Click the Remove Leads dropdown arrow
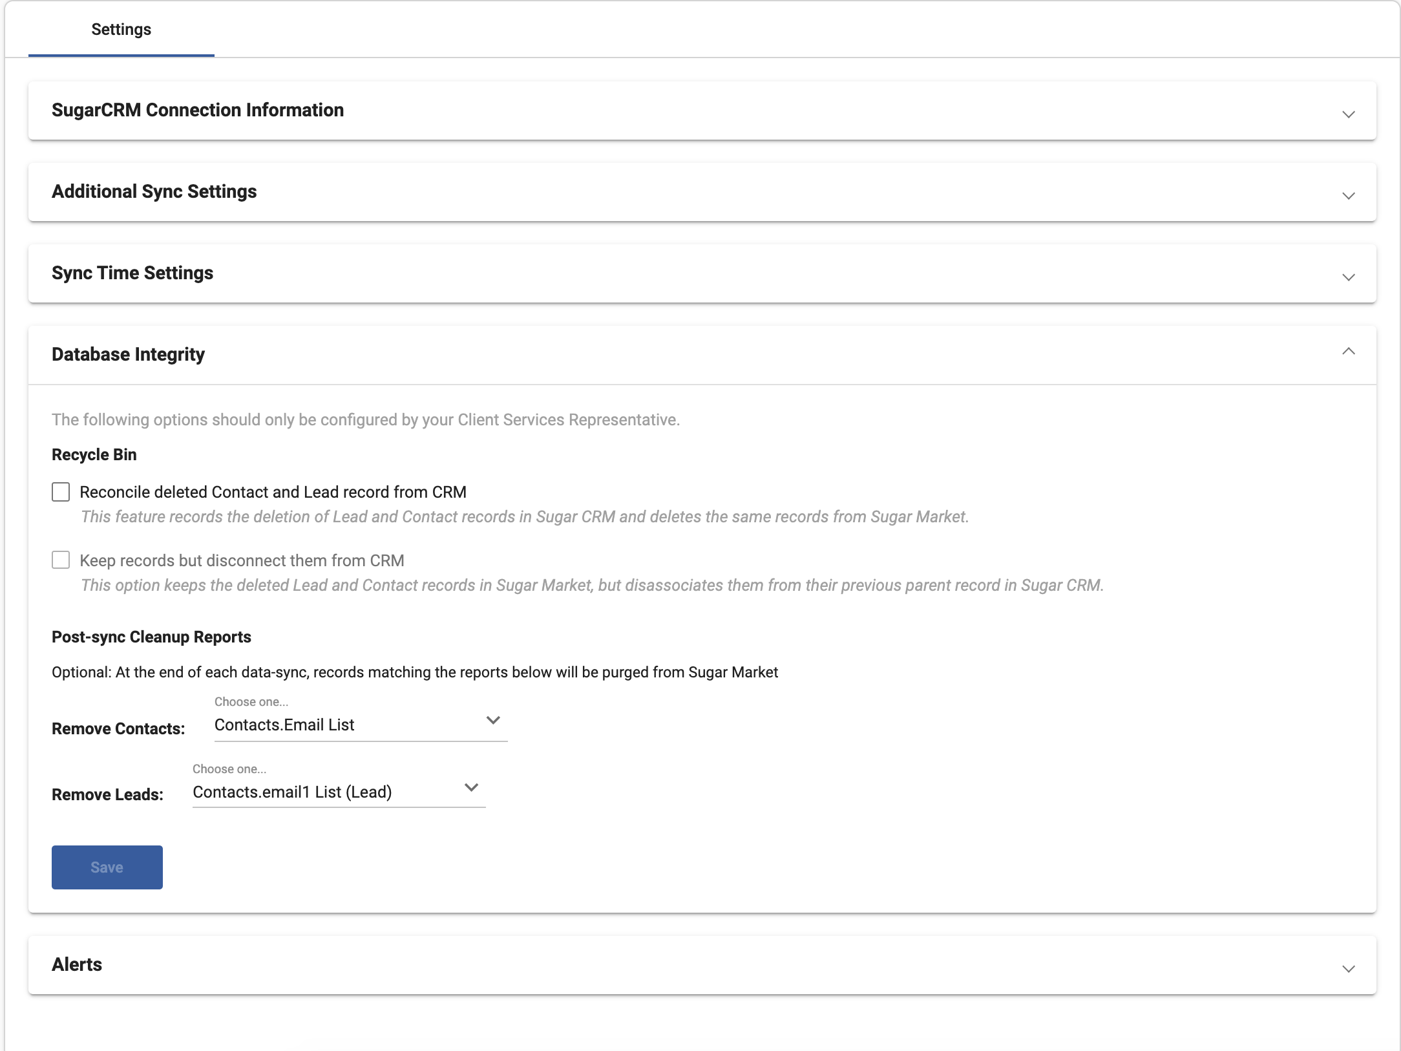 pos(471,787)
